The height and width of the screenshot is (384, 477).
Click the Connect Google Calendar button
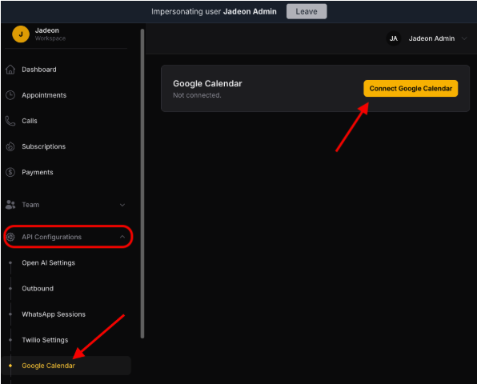[411, 89]
